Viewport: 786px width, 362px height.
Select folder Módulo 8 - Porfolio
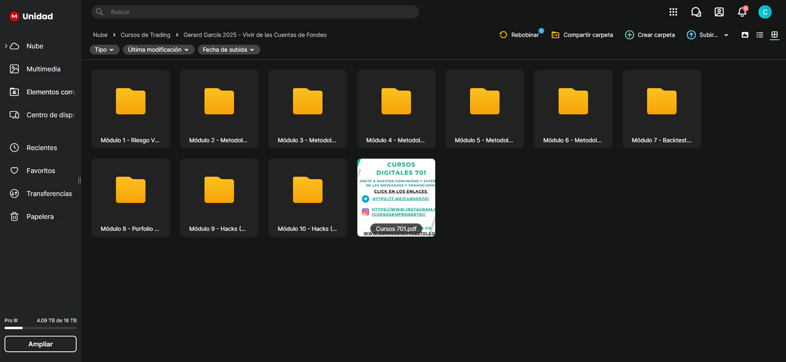(x=131, y=198)
